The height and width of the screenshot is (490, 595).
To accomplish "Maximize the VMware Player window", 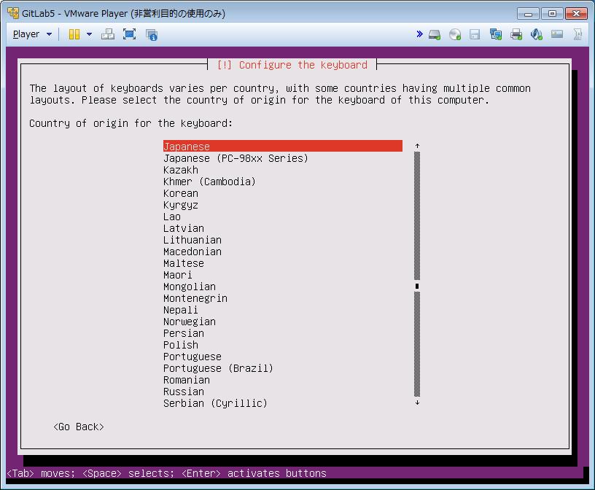I will [x=552, y=14].
